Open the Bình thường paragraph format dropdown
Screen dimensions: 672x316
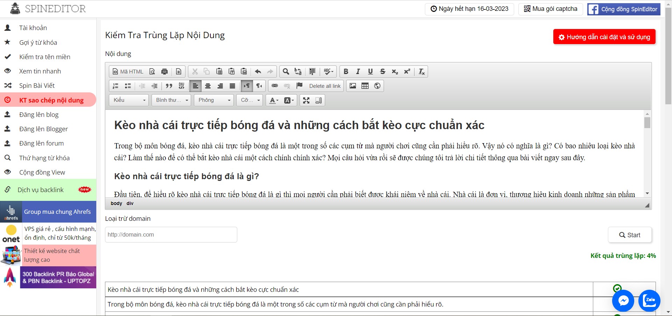tap(171, 100)
